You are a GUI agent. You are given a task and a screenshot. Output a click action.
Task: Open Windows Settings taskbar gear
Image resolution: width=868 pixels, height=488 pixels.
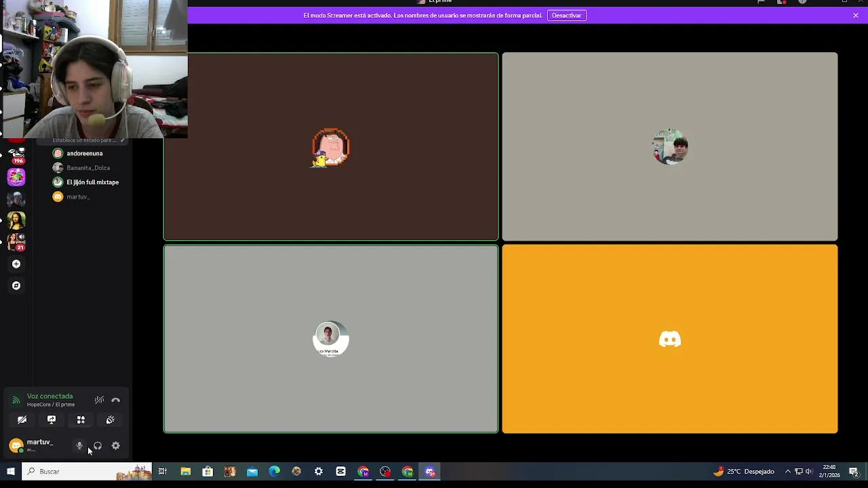[319, 472]
